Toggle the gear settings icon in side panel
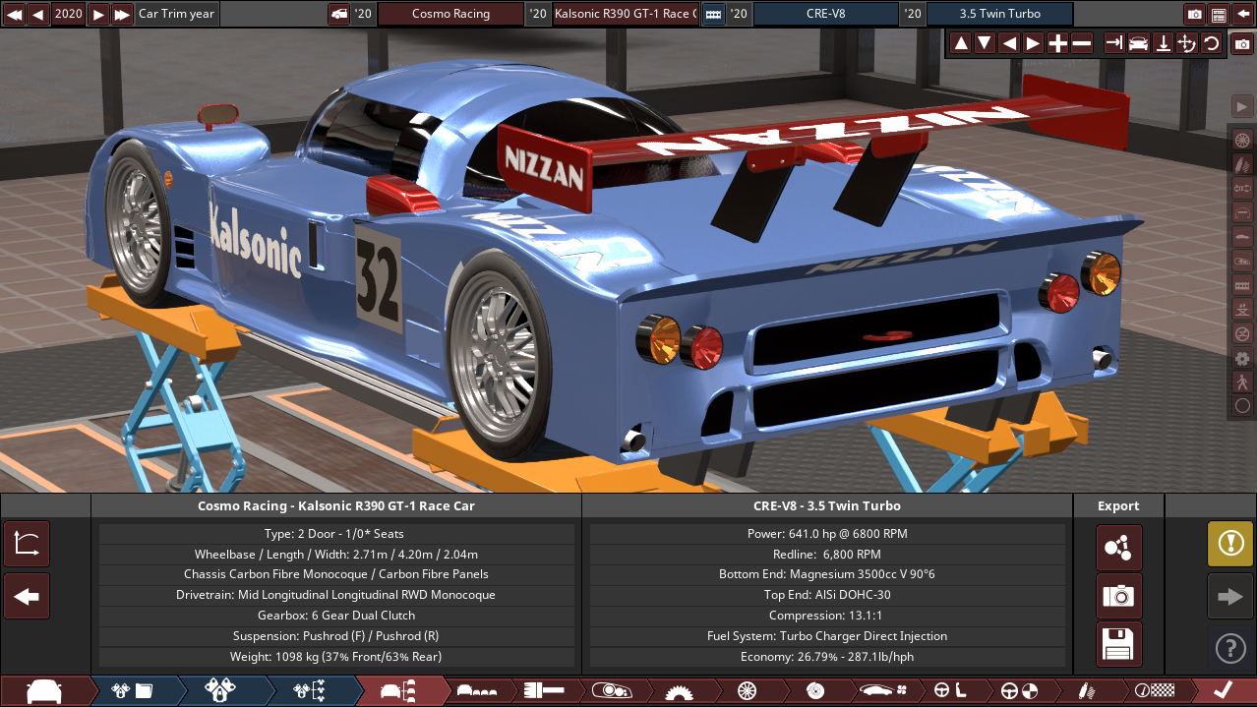The width and height of the screenshot is (1257, 707). [1242, 358]
